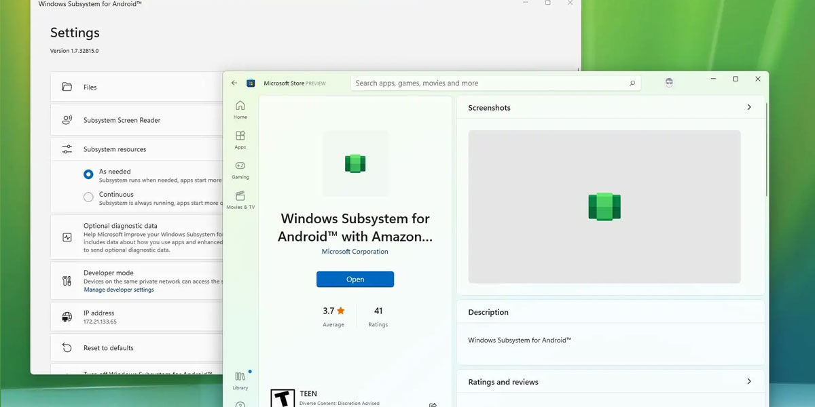Click the Files row in Settings
Screen dimensions: 815x407
tap(137, 87)
